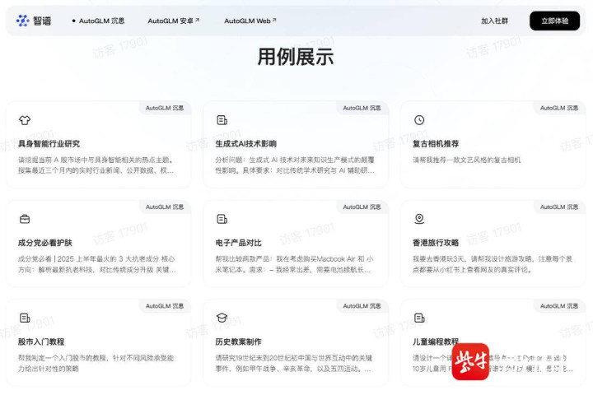Open the 股市入门教程 card title
Screen dimensions: 593x395
[41, 342]
